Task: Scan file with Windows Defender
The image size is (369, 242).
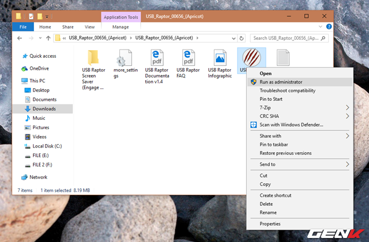Action: [300, 124]
